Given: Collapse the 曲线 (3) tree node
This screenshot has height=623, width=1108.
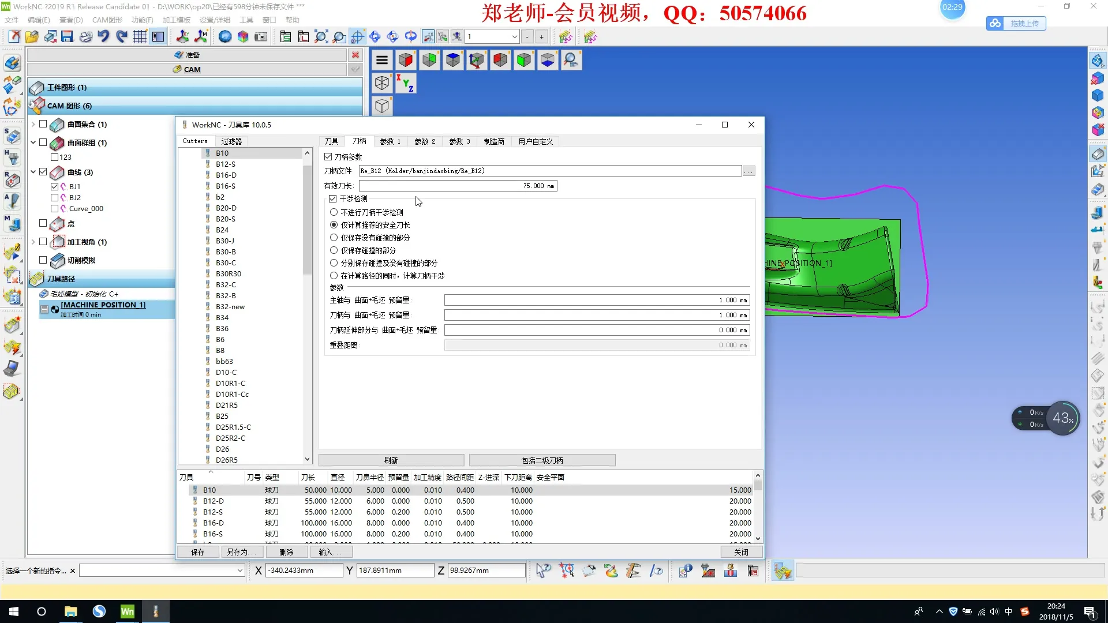Looking at the screenshot, I should tap(33, 172).
